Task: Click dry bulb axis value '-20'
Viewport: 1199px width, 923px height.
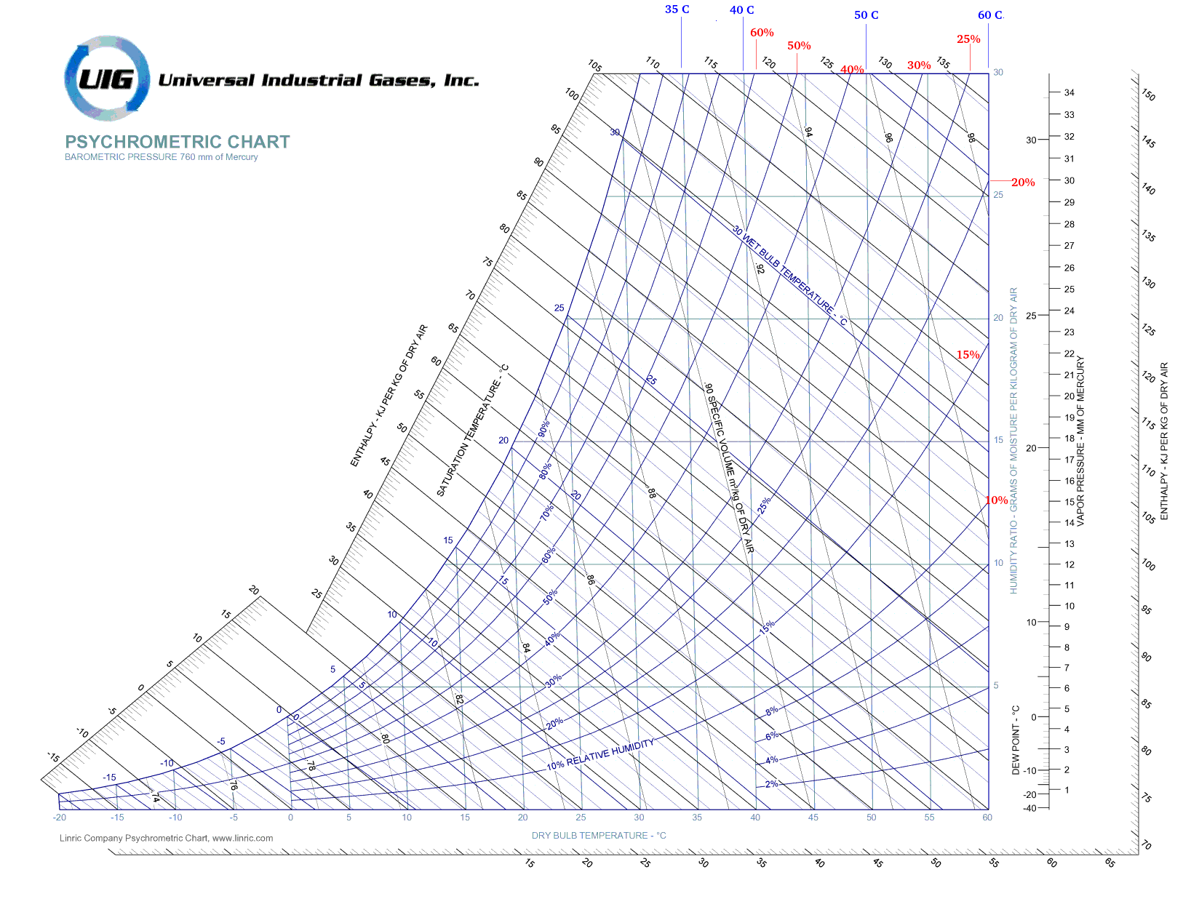Action: [60, 818]
